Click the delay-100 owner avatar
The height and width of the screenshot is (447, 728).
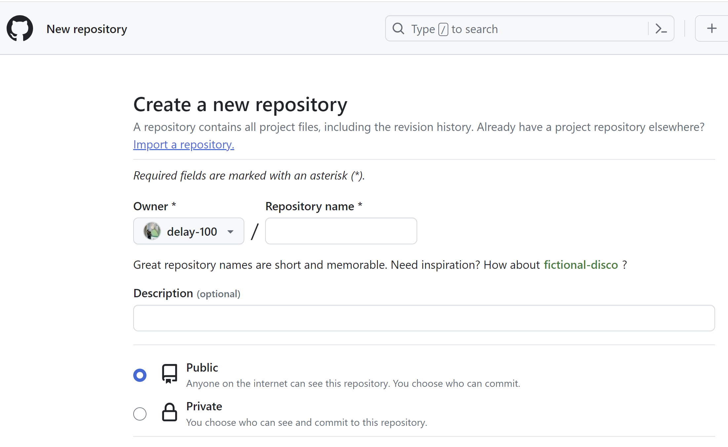[x=152, y=231]
